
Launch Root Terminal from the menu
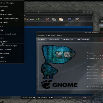click(x=12, y=49)
